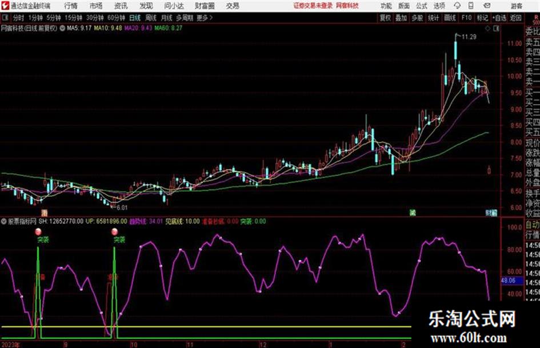Toggle the side panel icon at chart top-right

point(496,29)
